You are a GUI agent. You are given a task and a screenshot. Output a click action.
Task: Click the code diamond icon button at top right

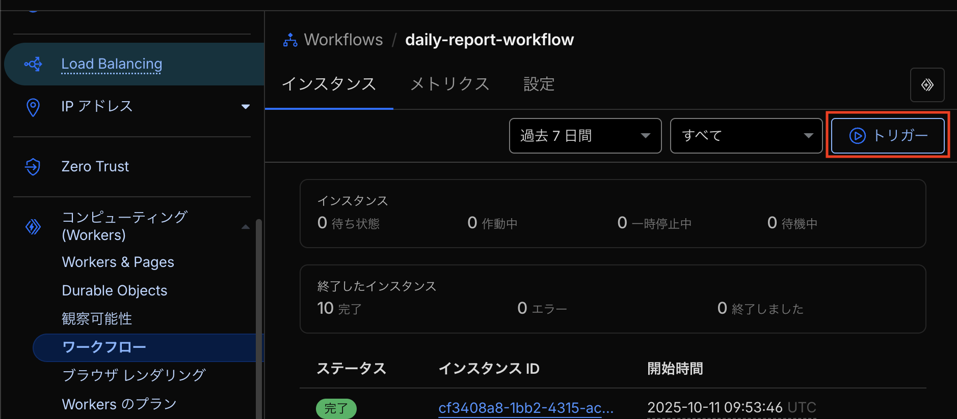coord(927,85)
